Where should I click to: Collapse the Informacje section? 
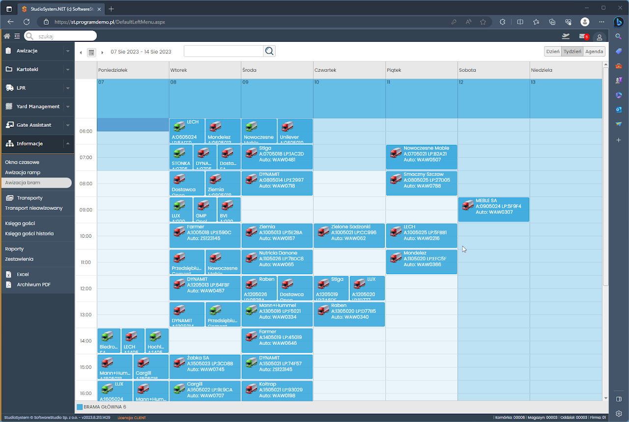(x=67, y=144)
